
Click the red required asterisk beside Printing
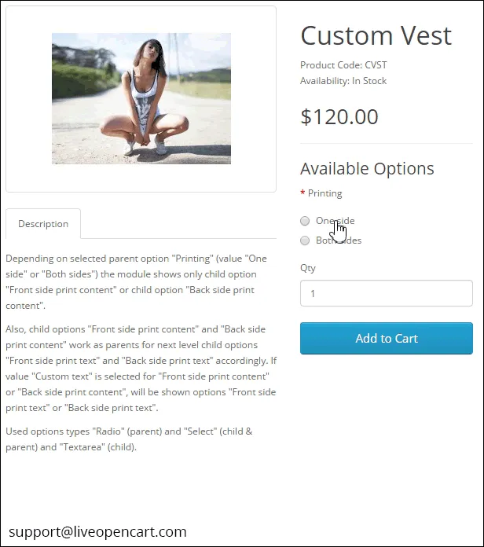pyautogui.click(x=302, y=193)
